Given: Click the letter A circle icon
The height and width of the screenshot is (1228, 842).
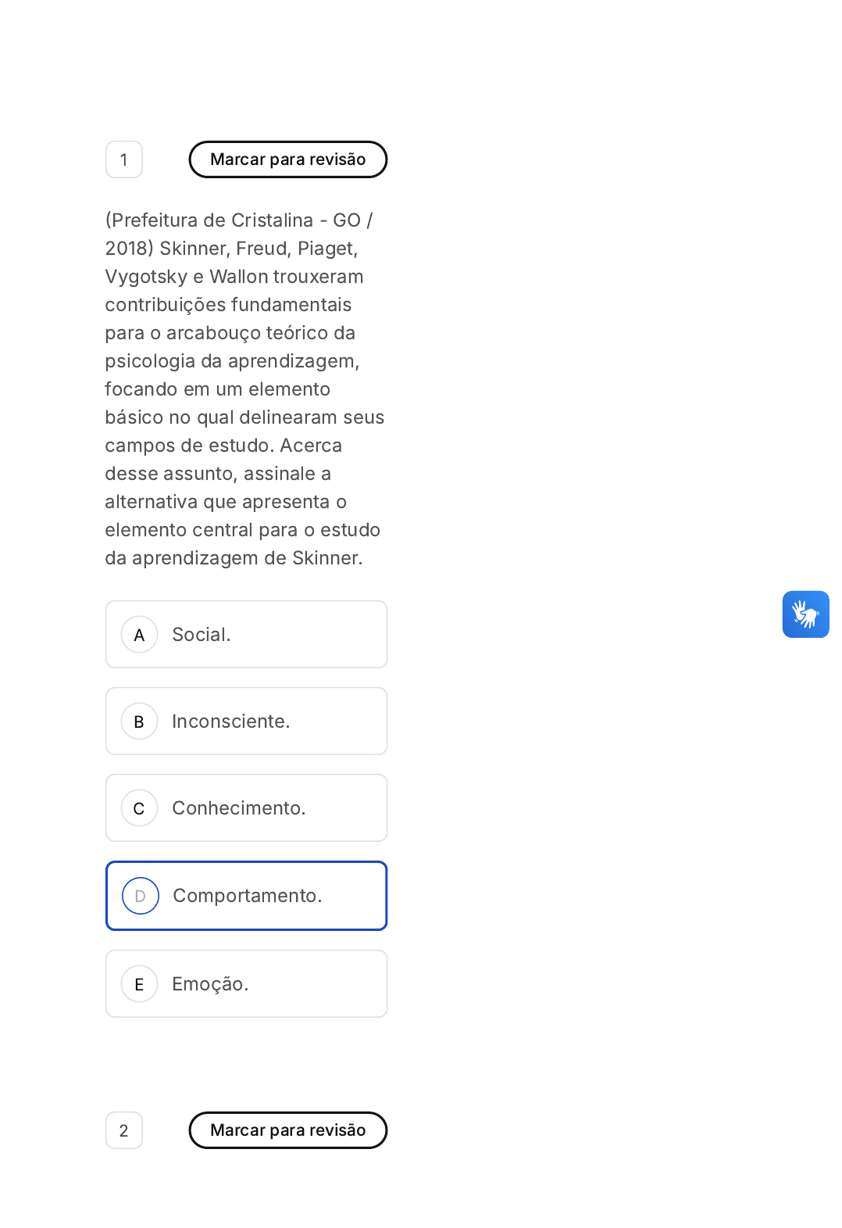Looking at the screenshot, I should coord(139,635).
